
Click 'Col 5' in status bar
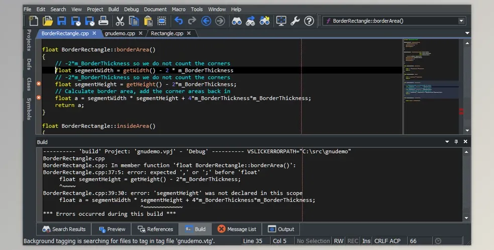click(279, 241)
